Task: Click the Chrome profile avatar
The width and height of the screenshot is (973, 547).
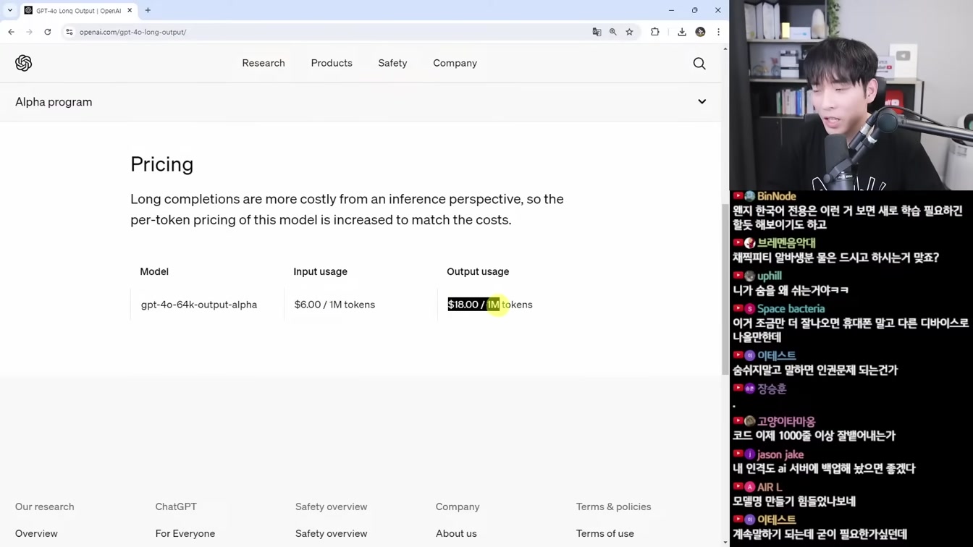Action: click(700, 32)
